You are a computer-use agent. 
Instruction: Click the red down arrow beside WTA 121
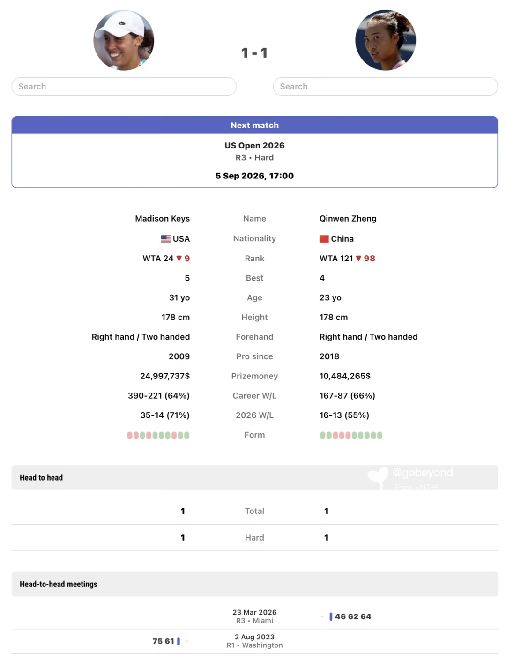[x=358, y=259]
